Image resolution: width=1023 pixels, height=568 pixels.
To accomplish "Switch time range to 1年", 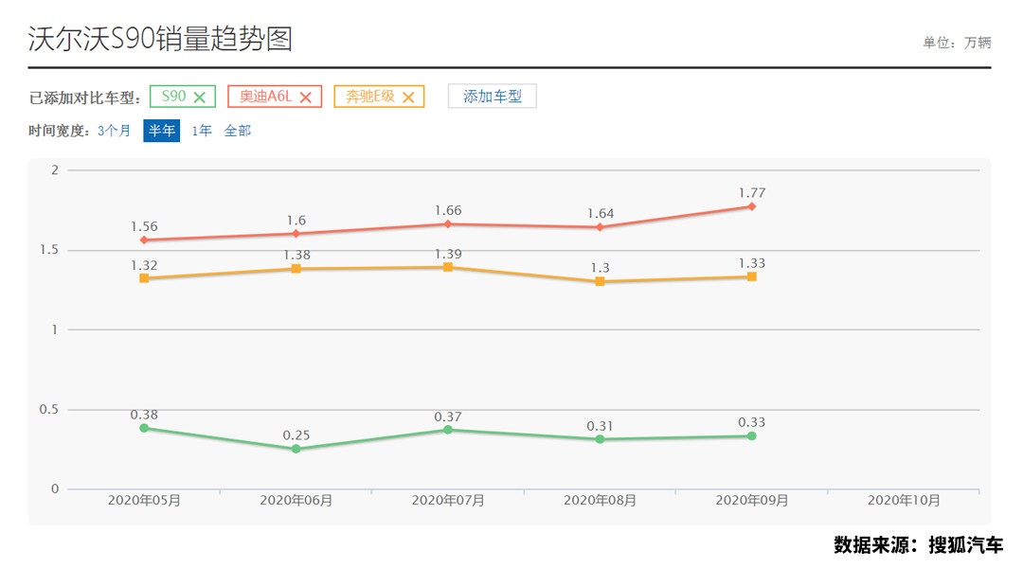I will coord(202,131).
